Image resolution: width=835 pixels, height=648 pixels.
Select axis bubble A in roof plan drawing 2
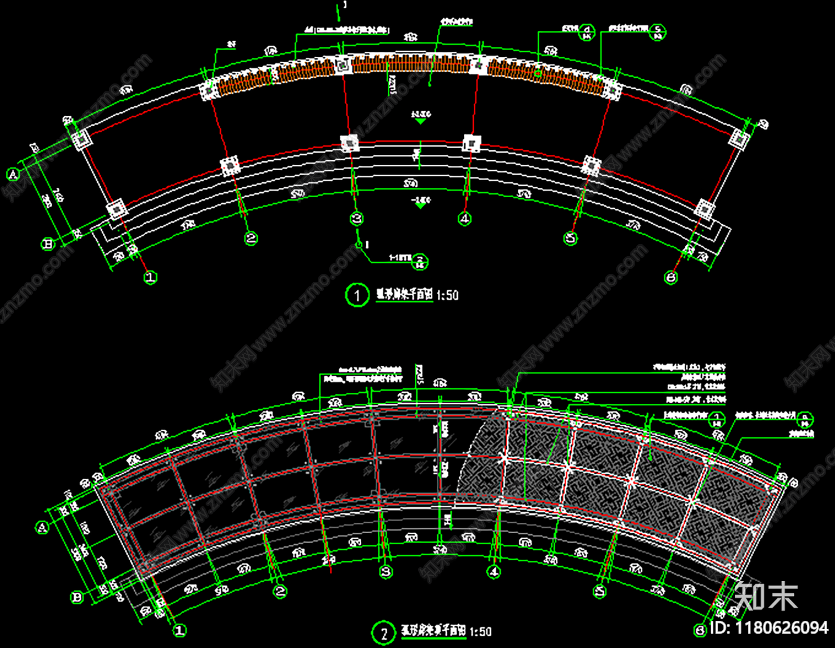(x=42, y=527)
